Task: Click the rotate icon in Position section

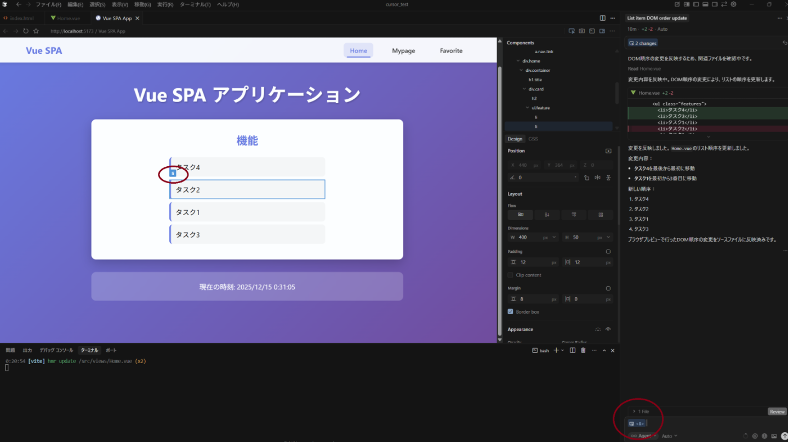Action: click(586, 178)
